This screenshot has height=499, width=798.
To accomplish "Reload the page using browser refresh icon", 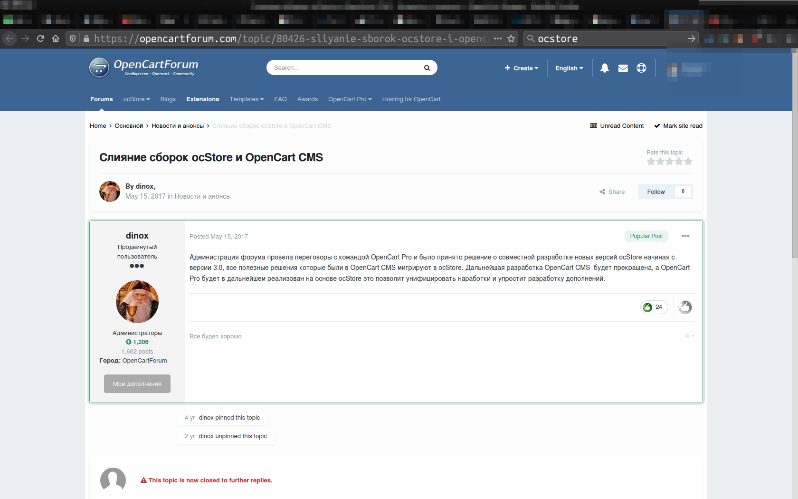I will pos(40,38).
